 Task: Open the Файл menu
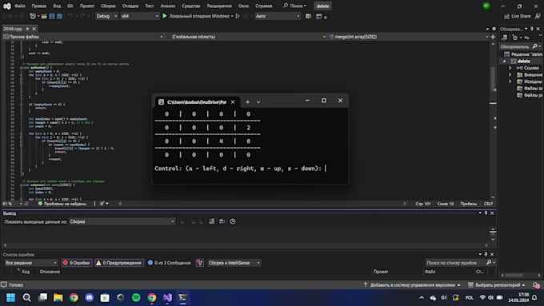[20, 6]
